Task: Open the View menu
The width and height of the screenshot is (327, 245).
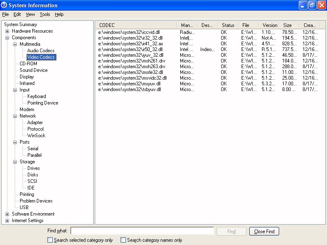Action: pyautogui.click(x=30, y=14)
